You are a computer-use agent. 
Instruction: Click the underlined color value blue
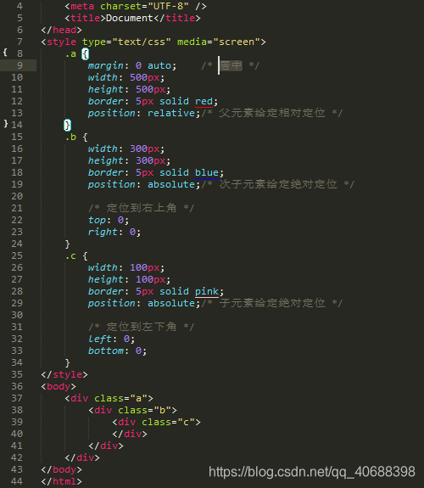point(207,173)
